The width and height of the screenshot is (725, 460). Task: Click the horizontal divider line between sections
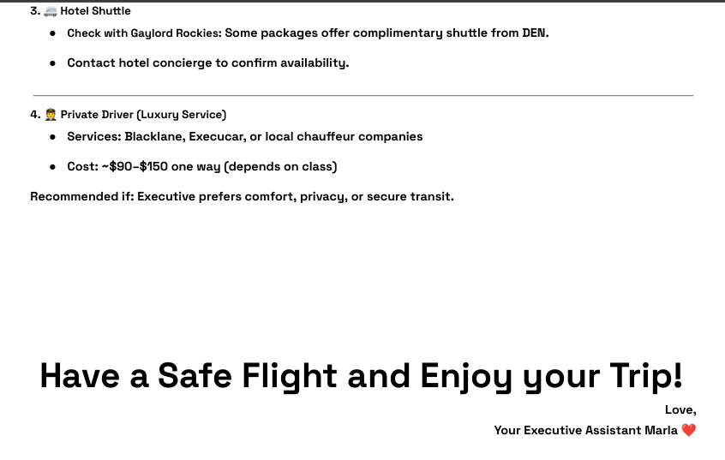point(362,95)
